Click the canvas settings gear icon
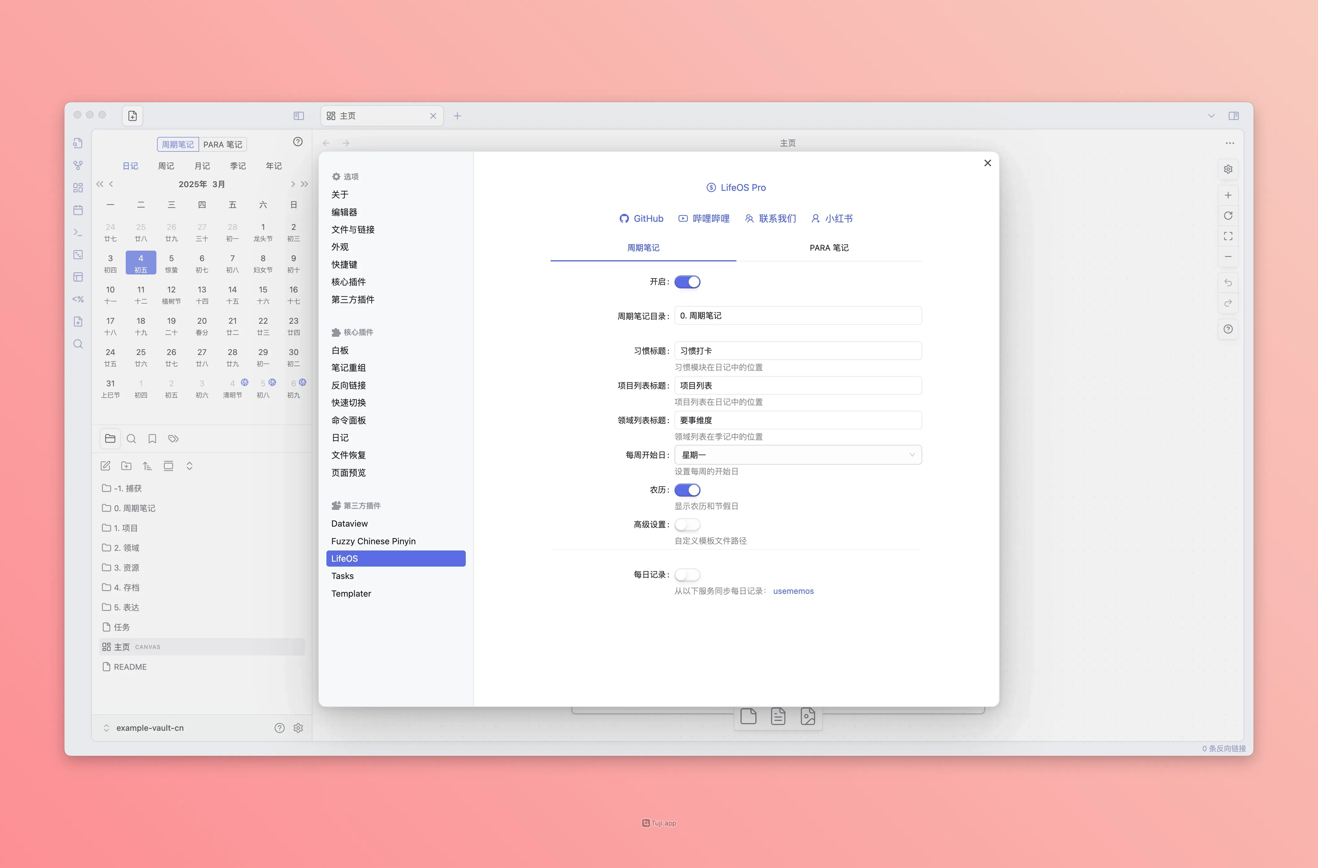This screenshot has width=1318, height=868. coord(1228,169)
